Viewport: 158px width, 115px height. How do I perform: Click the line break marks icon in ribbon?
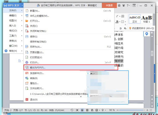point(117,16)
